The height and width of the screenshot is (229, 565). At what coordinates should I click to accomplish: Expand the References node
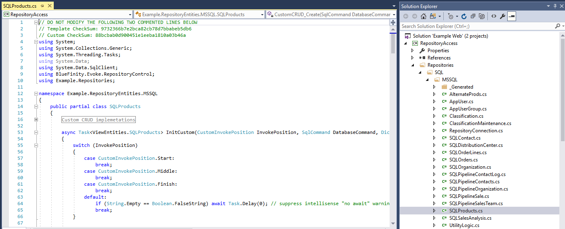(x=413, y=58)
